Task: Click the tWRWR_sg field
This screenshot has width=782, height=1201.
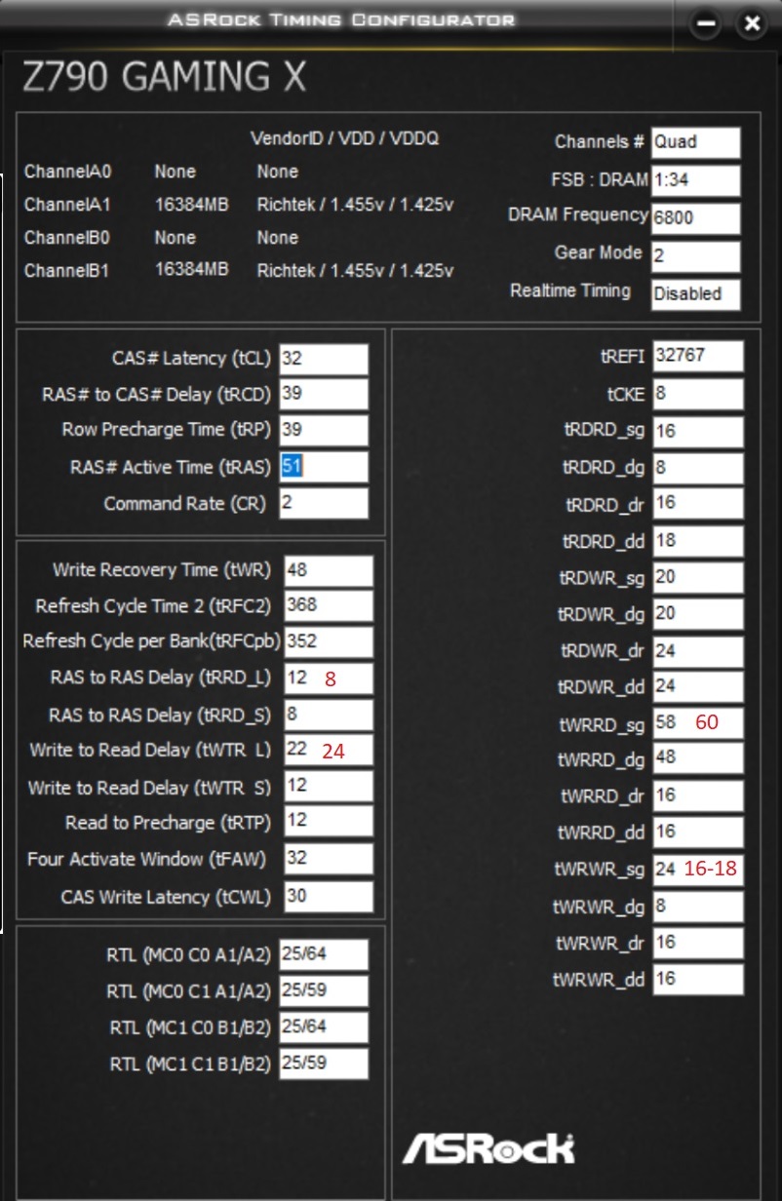Action: pyautogui.click(x=698, y=869)
